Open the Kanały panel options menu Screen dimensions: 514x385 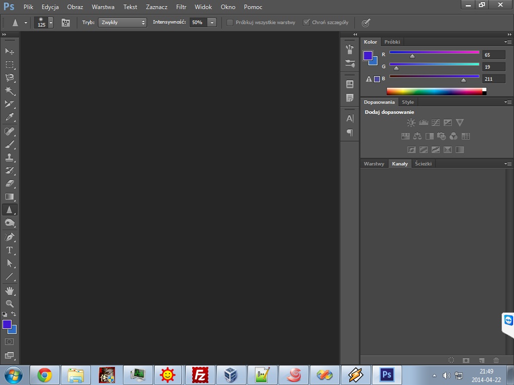tap(508, 164)
